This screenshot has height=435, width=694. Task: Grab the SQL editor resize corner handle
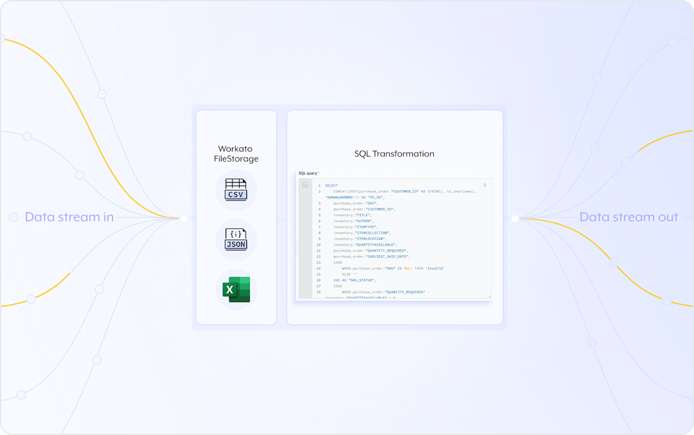pyautogui.click(x=489, y=296)
